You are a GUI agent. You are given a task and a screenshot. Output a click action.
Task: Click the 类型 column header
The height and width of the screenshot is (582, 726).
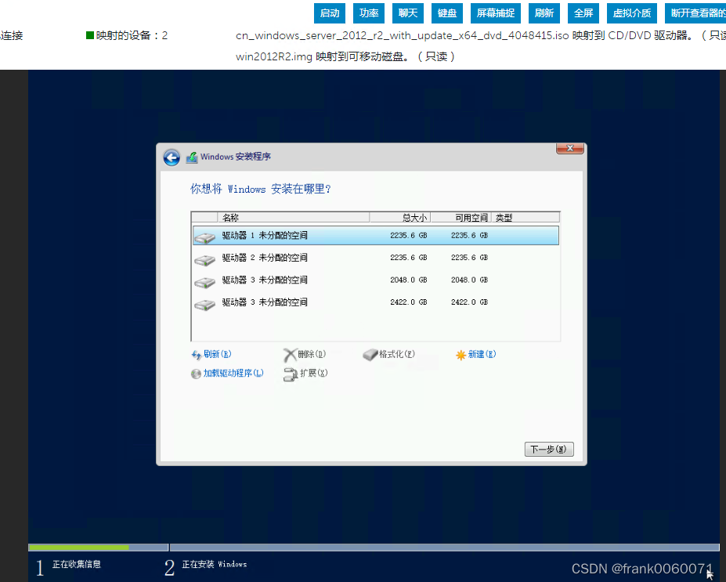526,218
